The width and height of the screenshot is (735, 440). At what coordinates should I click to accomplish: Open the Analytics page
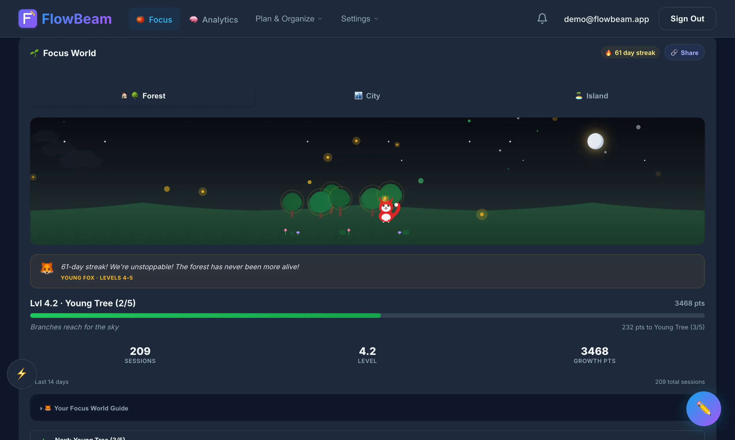(x=214, y=20)
